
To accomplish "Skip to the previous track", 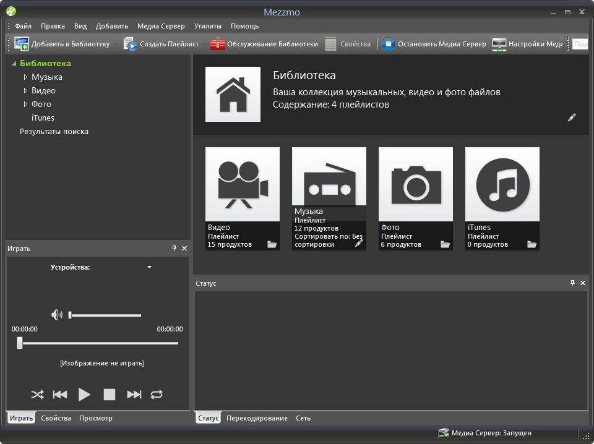I will tap(60, 395).
